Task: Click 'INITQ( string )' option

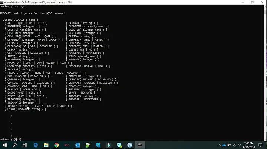Action: pos(19,56)
